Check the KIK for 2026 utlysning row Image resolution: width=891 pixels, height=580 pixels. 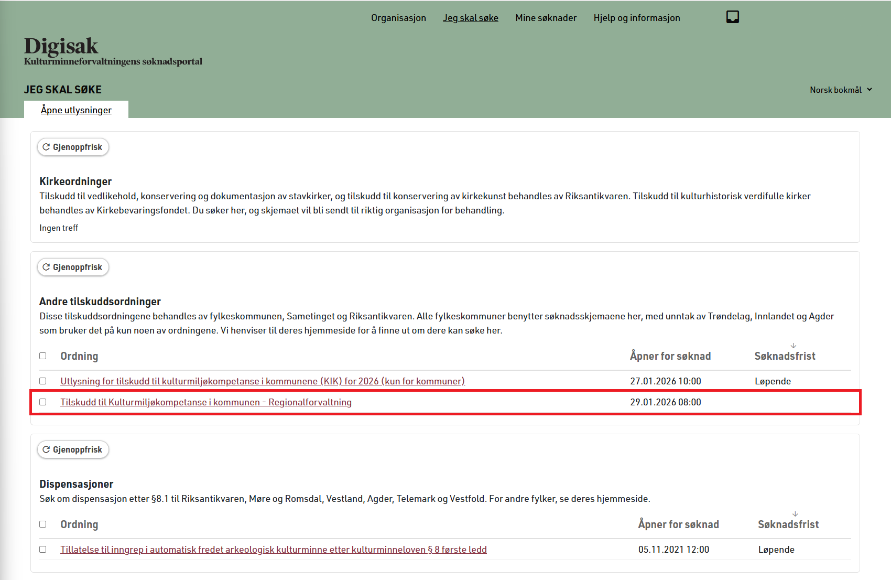(43, 381)
